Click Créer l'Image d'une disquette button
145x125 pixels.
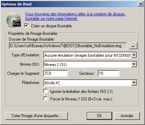click(x=37, y=116)
